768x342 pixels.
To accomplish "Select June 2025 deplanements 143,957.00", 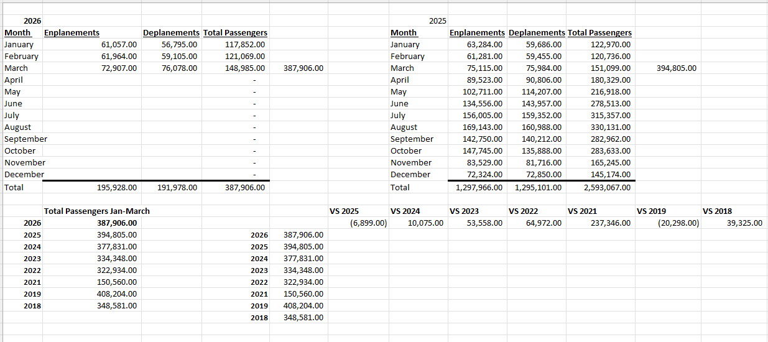I will (541, 103).
